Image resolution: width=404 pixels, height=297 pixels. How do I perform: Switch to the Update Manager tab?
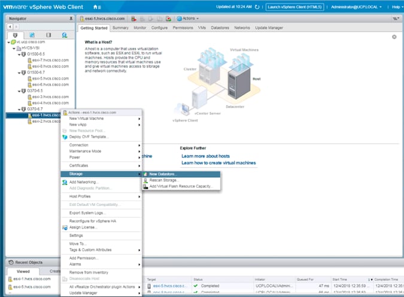pos(269,28)
